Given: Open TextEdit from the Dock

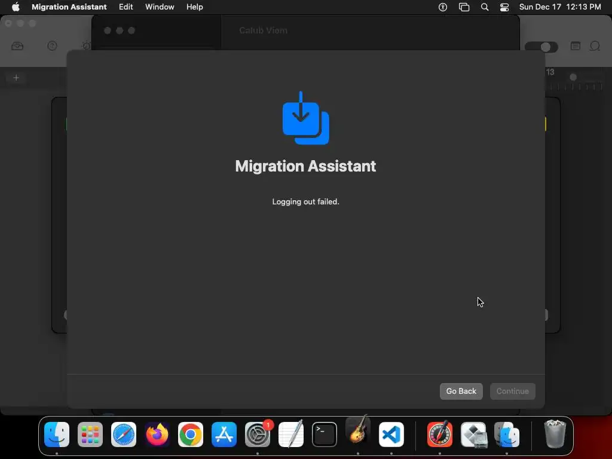Looking at the screenshot, I should click(x=291, y=434).
